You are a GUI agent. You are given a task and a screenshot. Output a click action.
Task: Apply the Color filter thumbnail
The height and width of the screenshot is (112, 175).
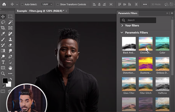(162, 44)
